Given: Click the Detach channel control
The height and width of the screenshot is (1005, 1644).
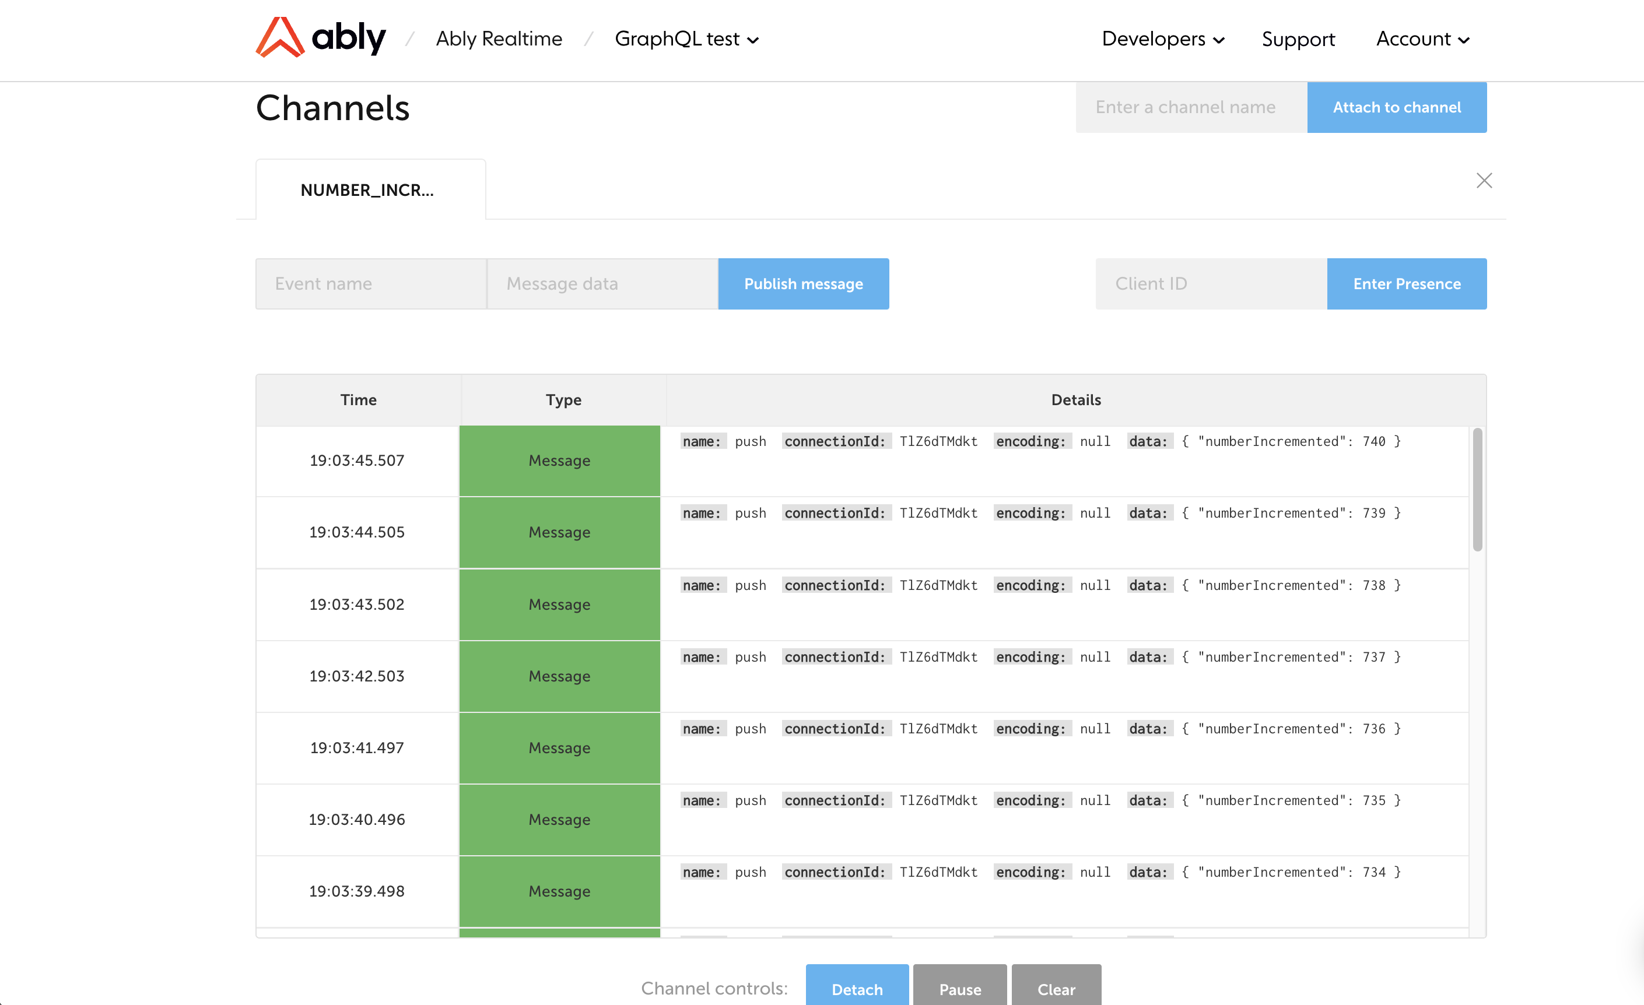Looking at the screenshot, I should coord(856,989).
